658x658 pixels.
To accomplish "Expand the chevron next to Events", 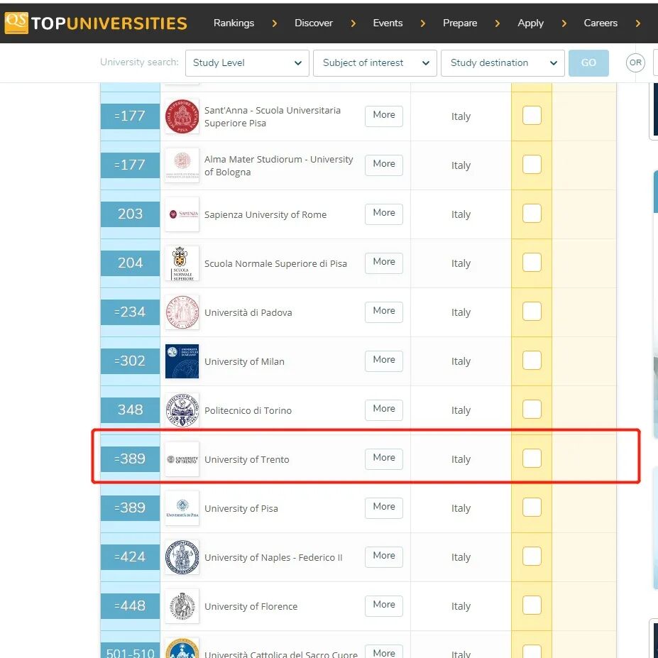I will (x=423, y=23).
